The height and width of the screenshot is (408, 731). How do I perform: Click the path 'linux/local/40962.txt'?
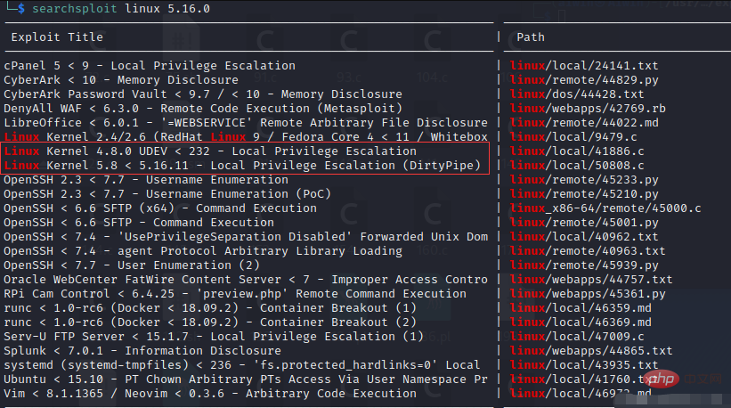tap(584, 236)
